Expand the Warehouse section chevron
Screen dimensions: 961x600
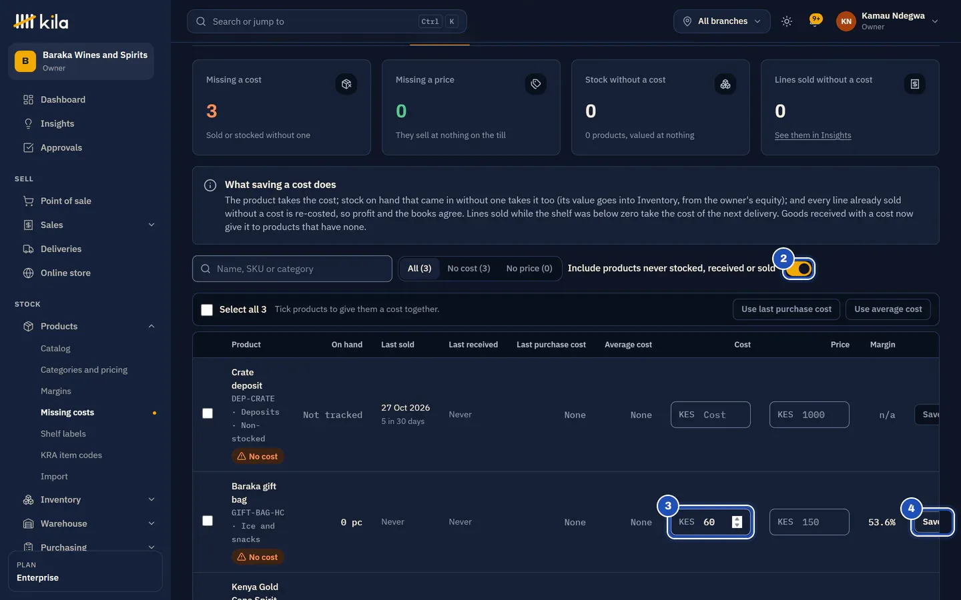pyautogui.click(x=151, y=523)
